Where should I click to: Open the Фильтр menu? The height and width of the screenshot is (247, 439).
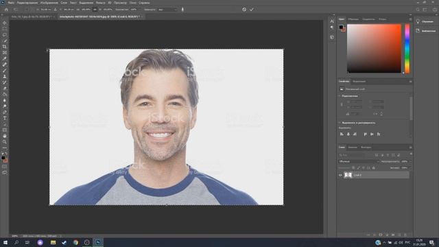pyautogui.click(x=100, y=3)
